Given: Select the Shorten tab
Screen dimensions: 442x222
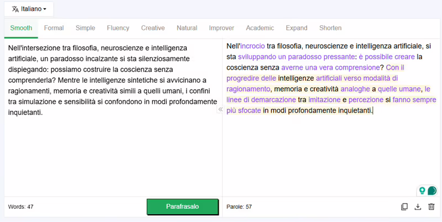Looking at the screenshot, I should point(330,28).
